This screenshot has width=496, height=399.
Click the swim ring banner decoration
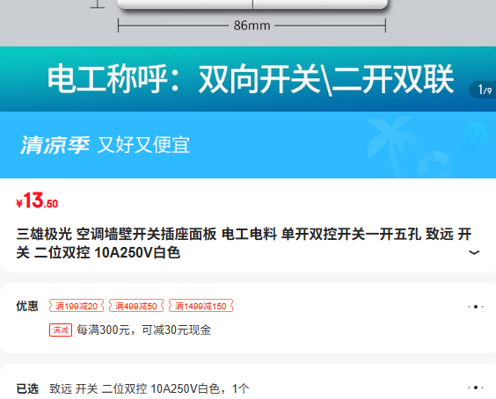pos(435,164)
